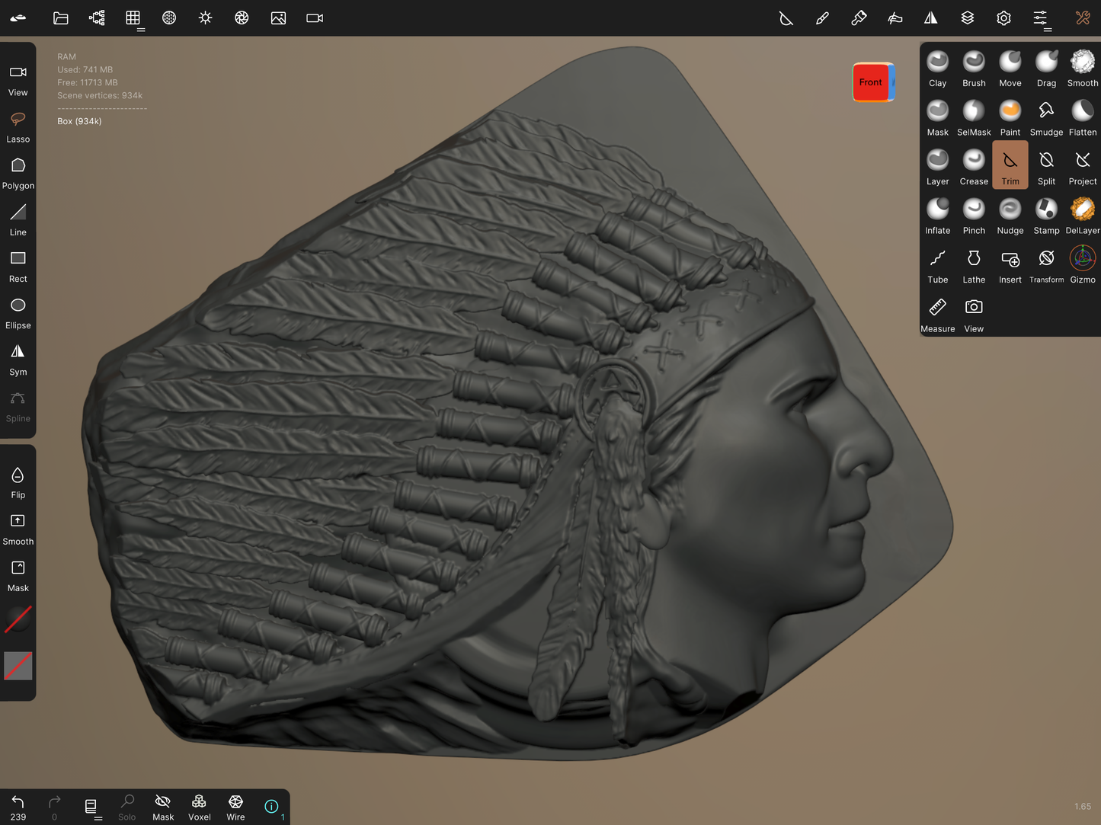1101x825 pixels.
Task: Select the Nudge tool
Action: (x=1010, y=216)
